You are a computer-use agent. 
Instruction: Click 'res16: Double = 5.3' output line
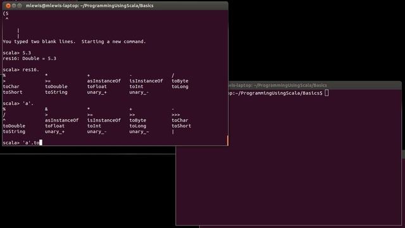click(30, 58)
